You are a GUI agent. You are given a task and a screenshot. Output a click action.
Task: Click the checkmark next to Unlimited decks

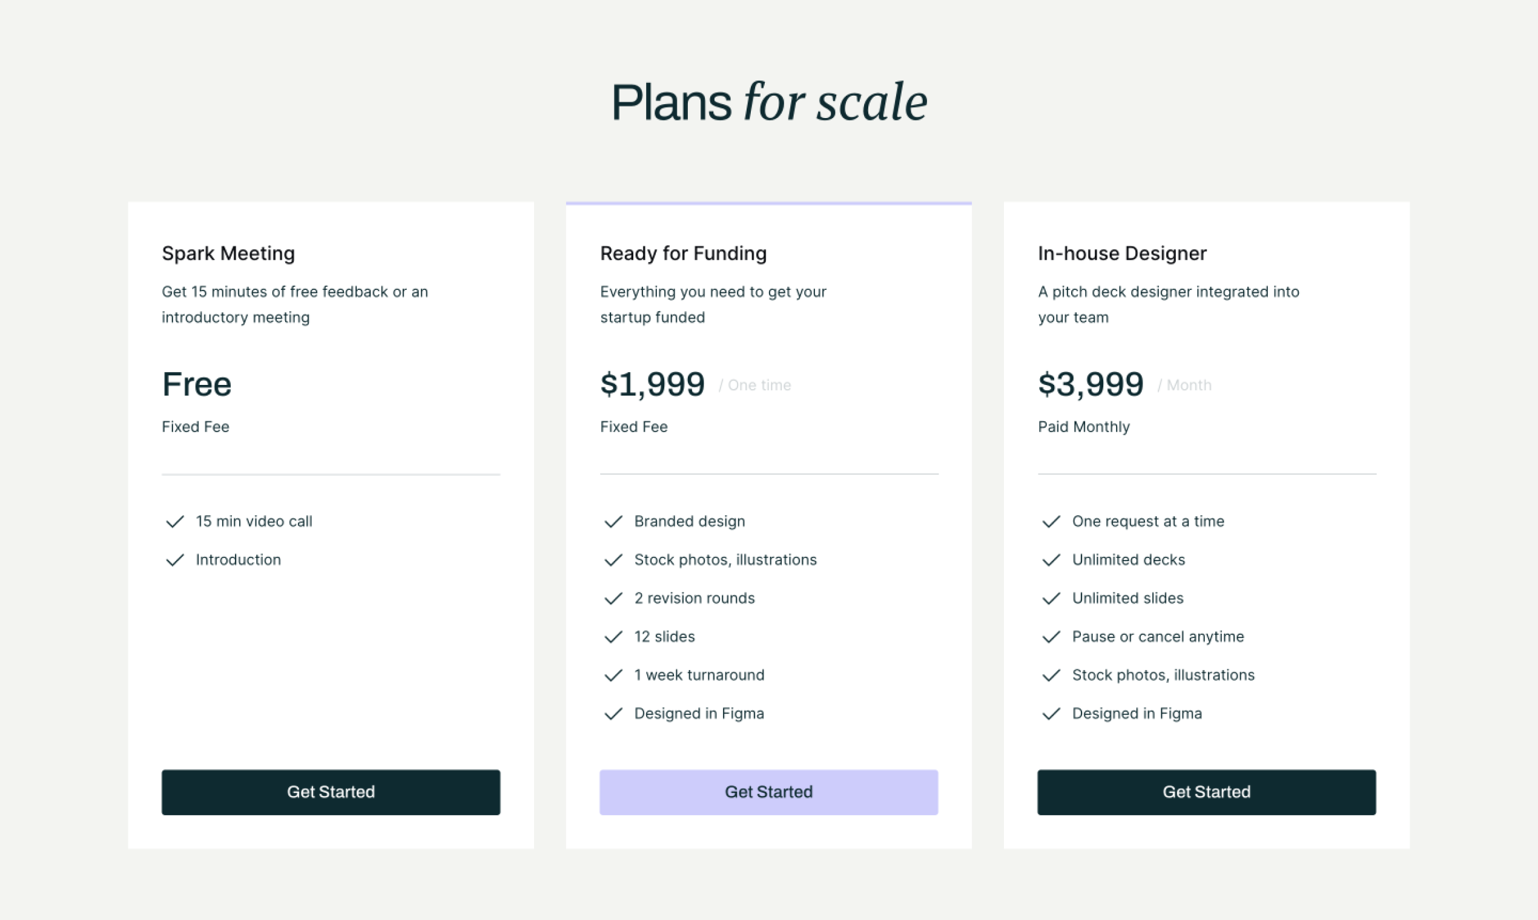click(x=1051, y=560)
